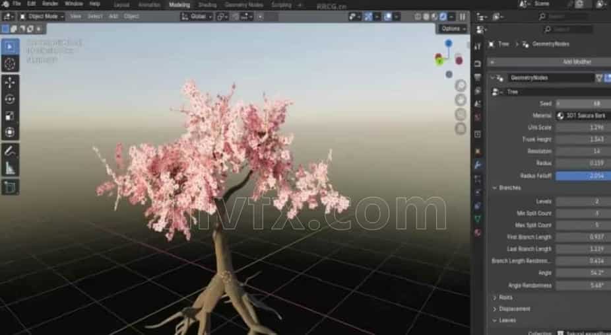Viewport: 611px width, 335px height.
Task: Click the green Y axis gizmo
Action: [439, 61]
